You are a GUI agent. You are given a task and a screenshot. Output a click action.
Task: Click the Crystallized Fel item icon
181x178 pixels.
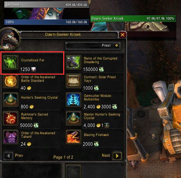pos(10,62)
